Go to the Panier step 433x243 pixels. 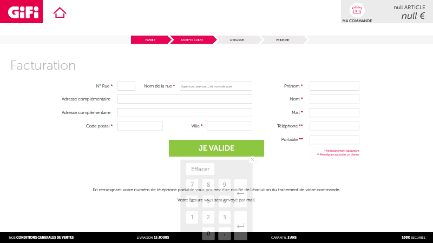point(150,39)
